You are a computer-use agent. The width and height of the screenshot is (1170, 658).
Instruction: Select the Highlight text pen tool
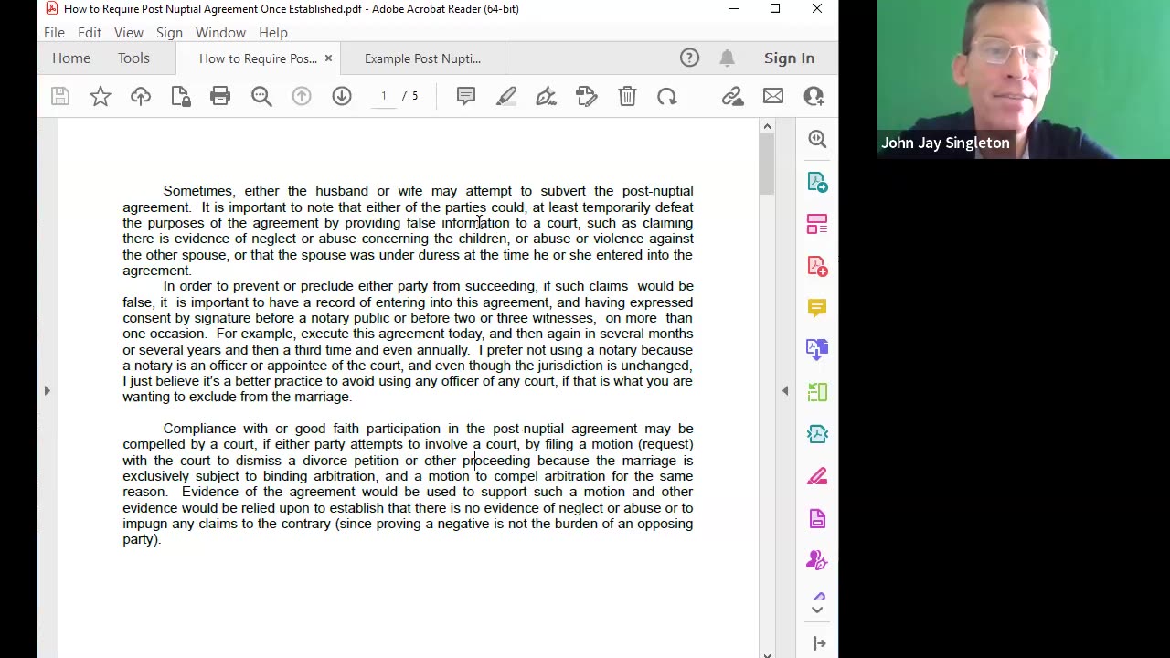506,96
